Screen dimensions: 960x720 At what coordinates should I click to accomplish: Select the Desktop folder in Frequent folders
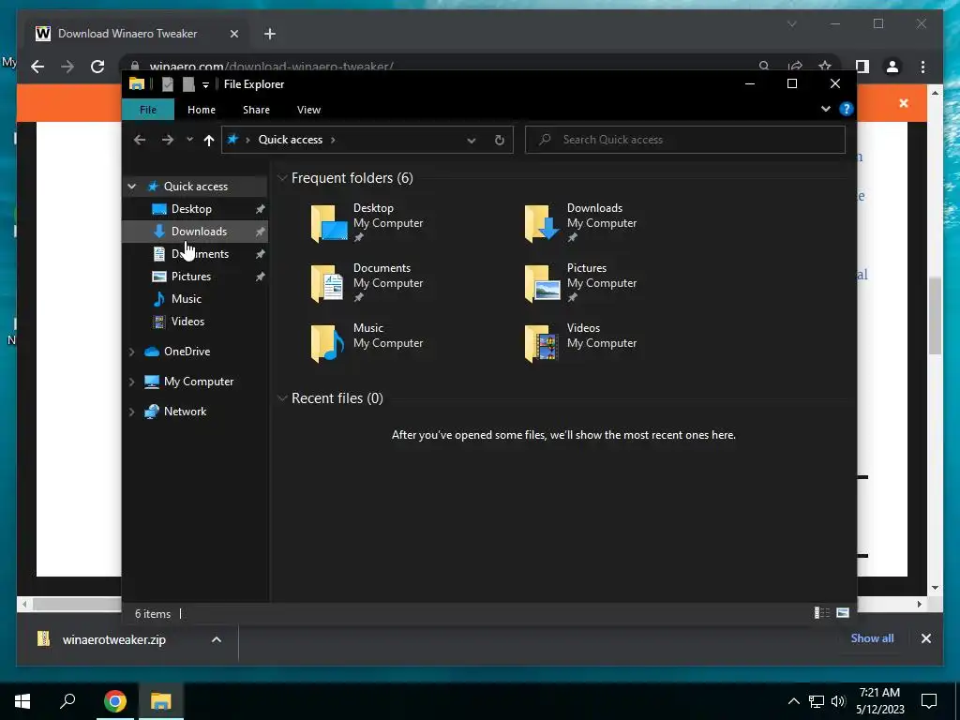(x=367, y=223)
